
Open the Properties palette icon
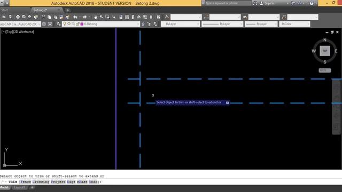pyautogui.click(x=121, y=17)
